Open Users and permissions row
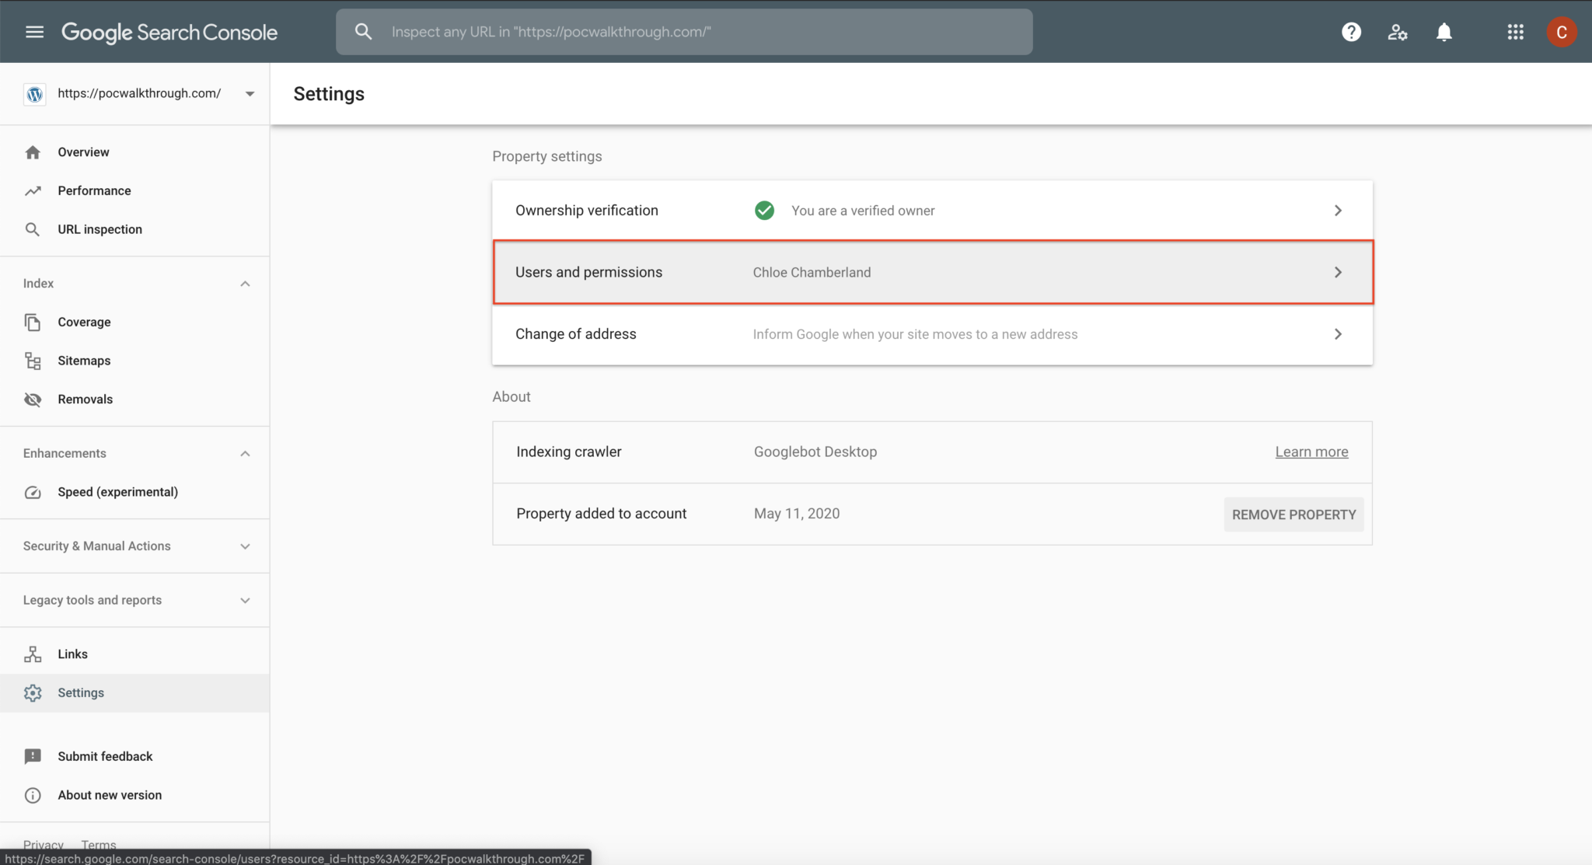The width and height of the screenshot is (1592, 865). point(932,272)
